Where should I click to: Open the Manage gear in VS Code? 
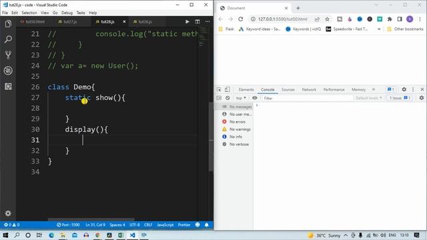coord(8,213)
